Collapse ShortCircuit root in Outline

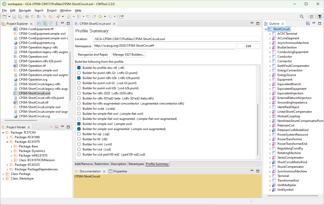point(266,29)
